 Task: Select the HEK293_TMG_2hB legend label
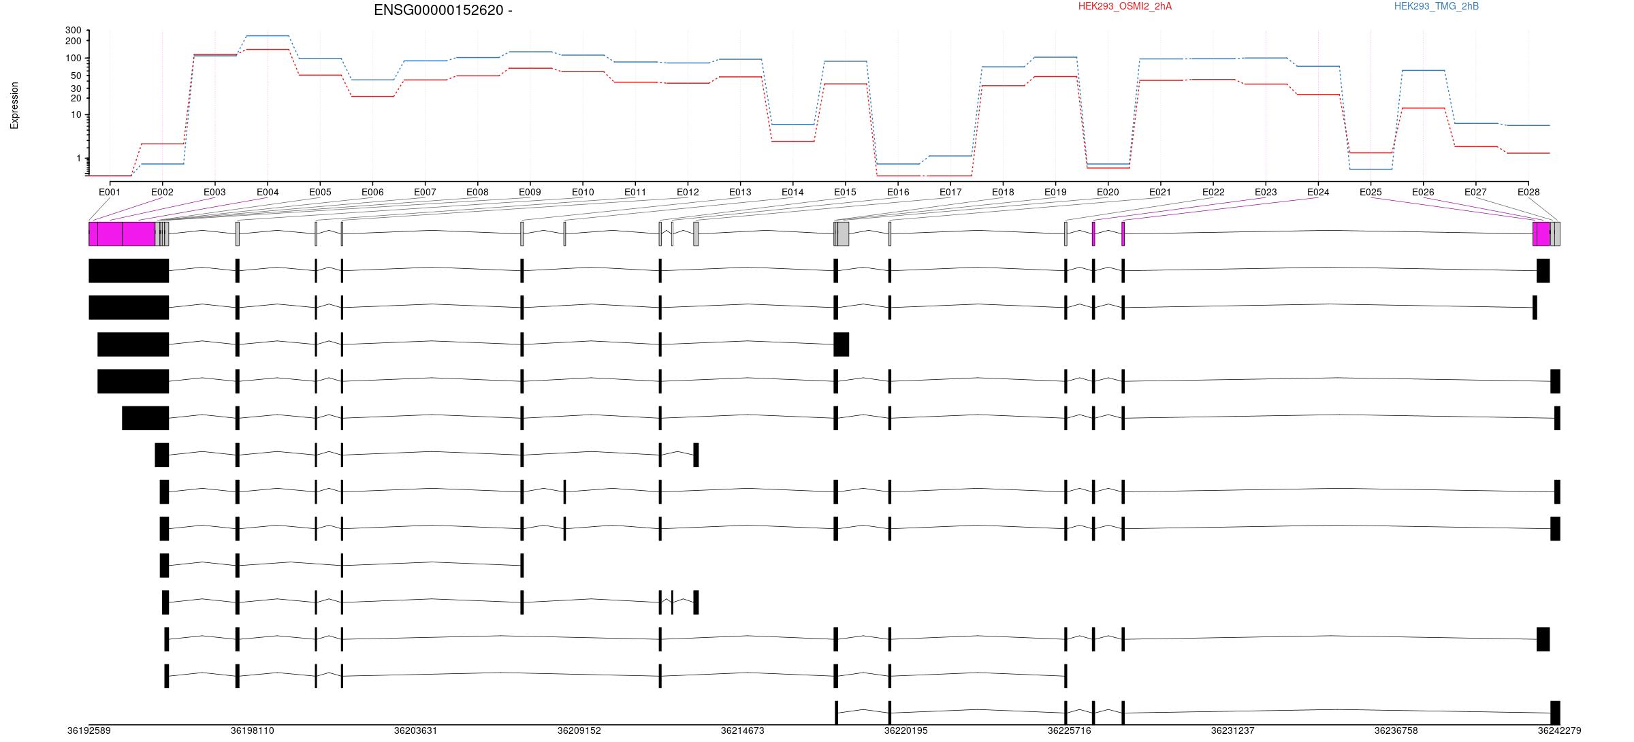pos(1437,6)
